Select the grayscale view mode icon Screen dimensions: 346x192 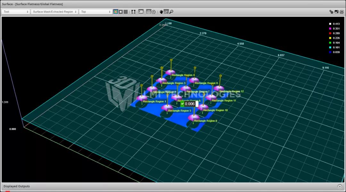click(121, 12)
